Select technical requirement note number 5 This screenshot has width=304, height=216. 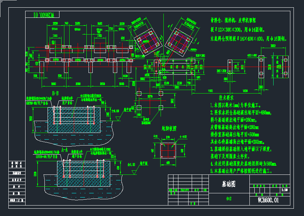241,171
